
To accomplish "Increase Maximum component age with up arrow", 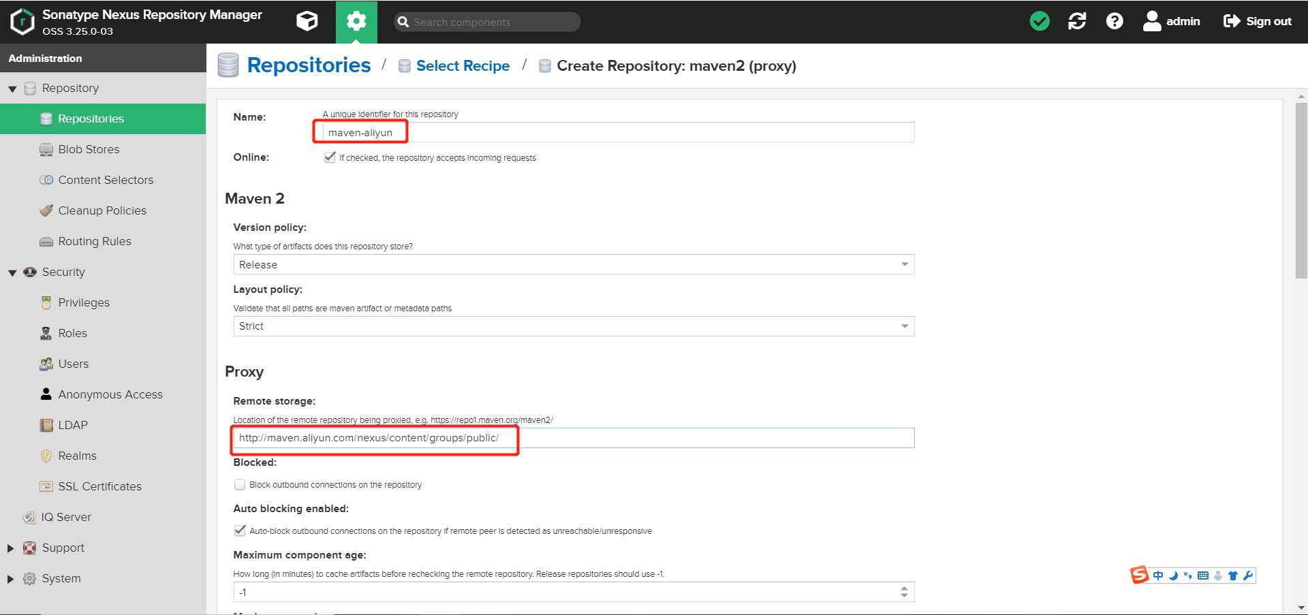I will pos(904,588).
